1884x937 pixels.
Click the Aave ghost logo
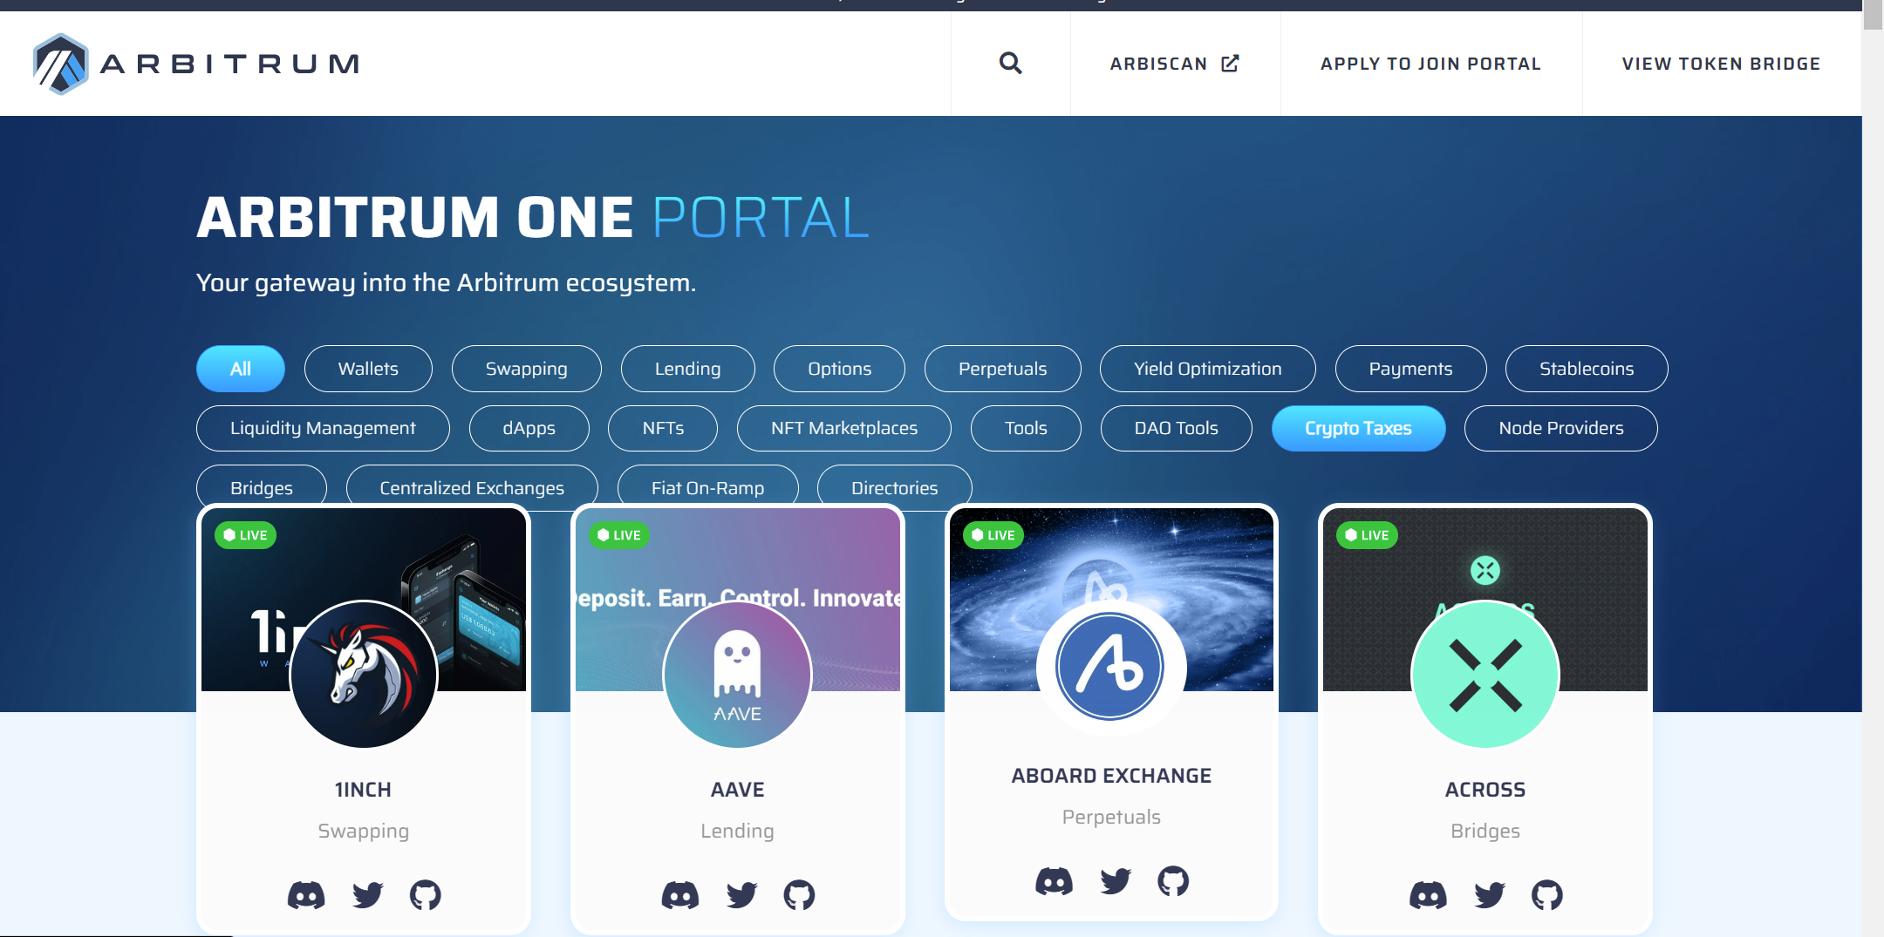point(738,674)
